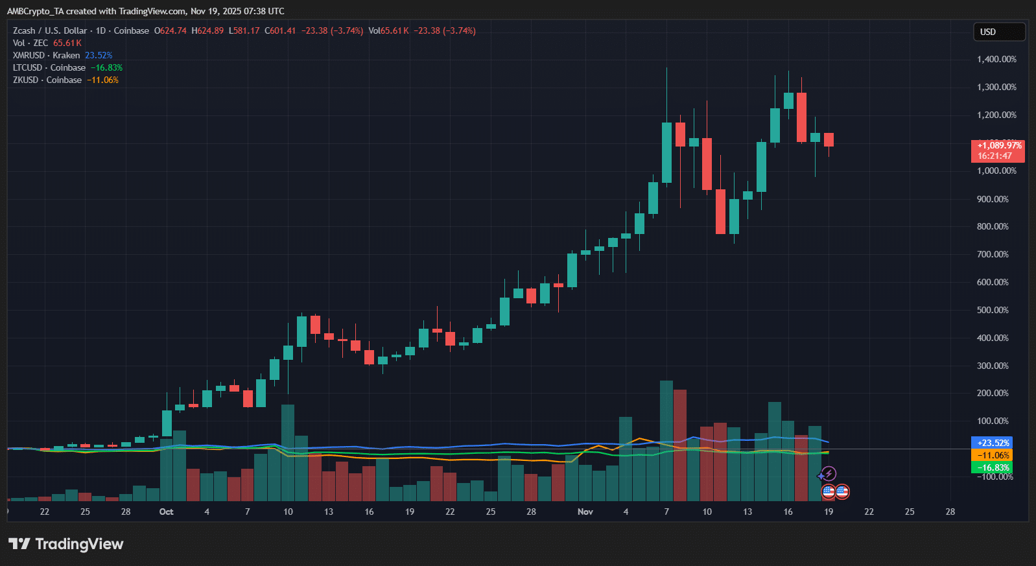
Task: Select the high value H624.89
Action: tap(207, 30)
